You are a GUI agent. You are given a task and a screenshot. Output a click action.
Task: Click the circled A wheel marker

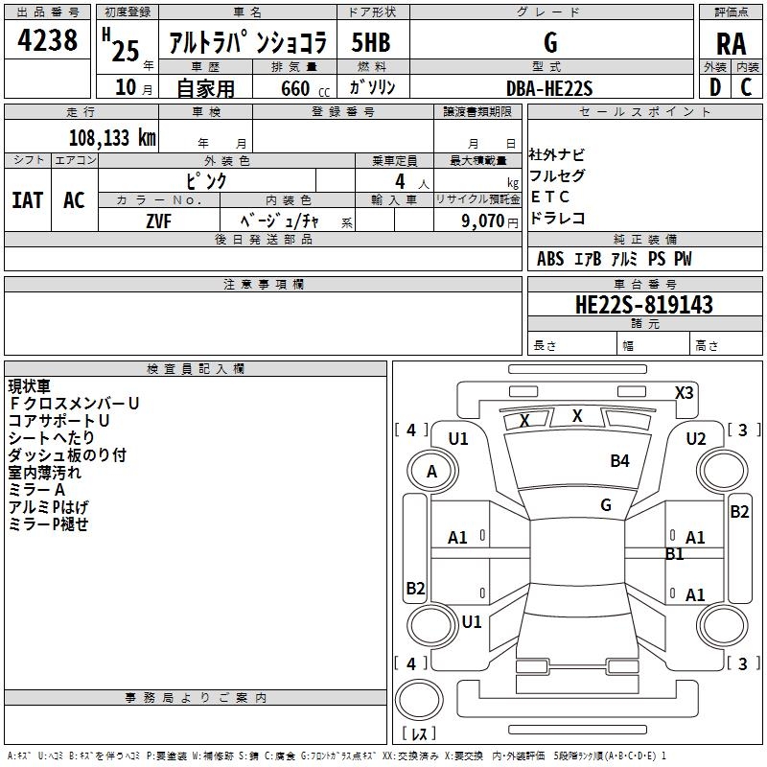(431, 471)
